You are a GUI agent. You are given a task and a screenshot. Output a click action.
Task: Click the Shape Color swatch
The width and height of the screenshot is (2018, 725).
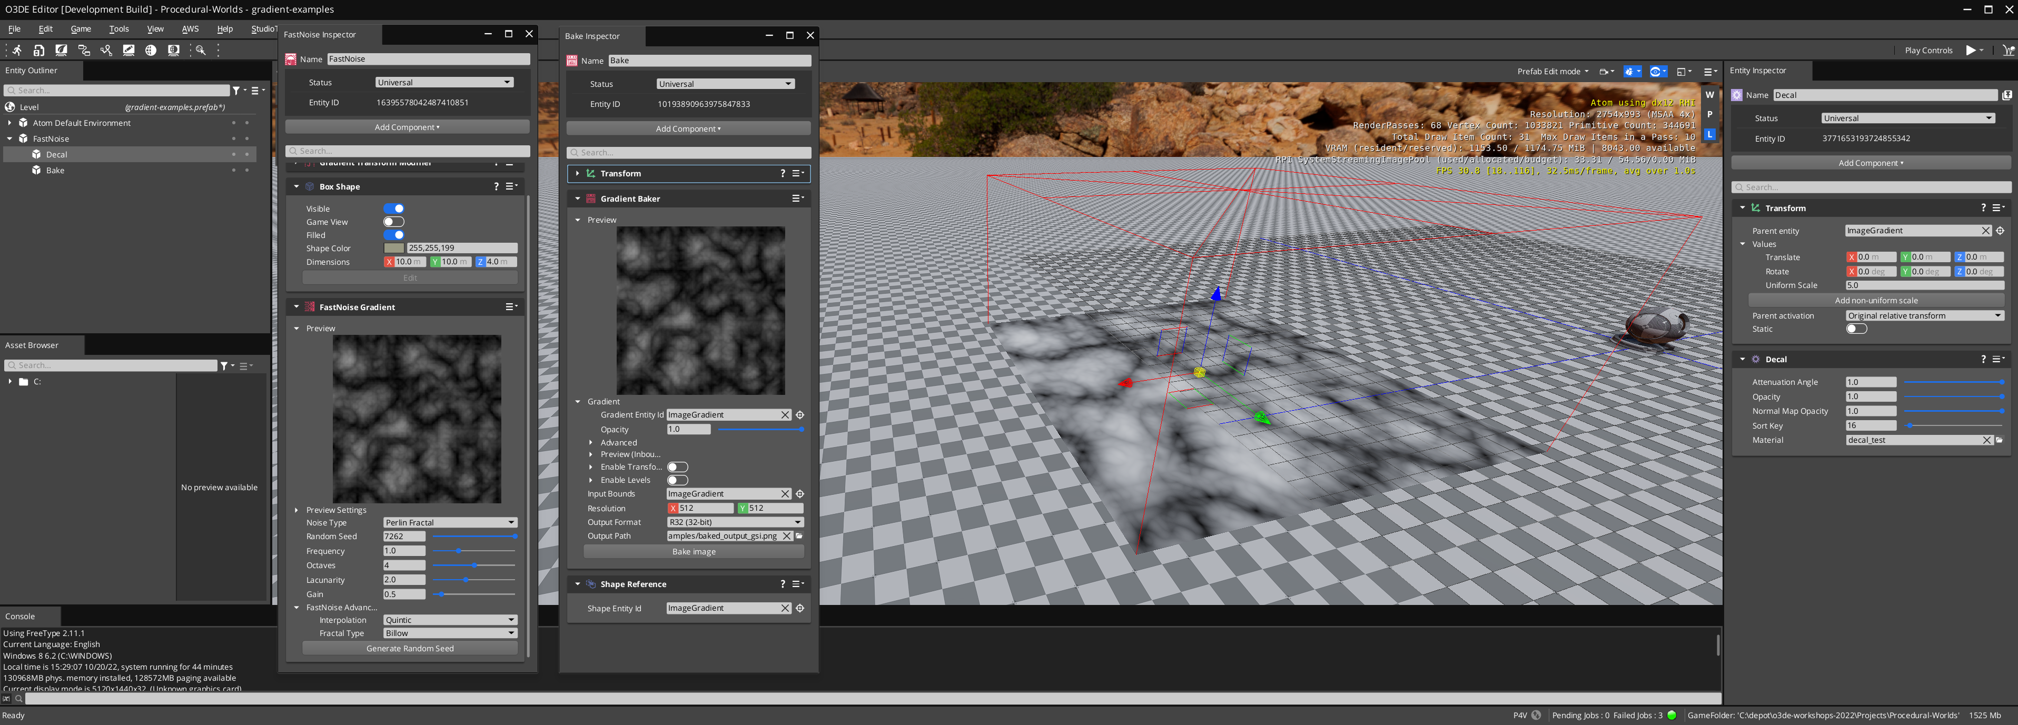(x=394, y=248)
